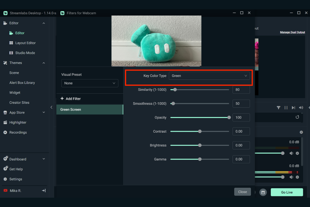Open the Alert Box Library
This screenshot has height=207, width=310.
pyautogui.click(x=22, y=83)
